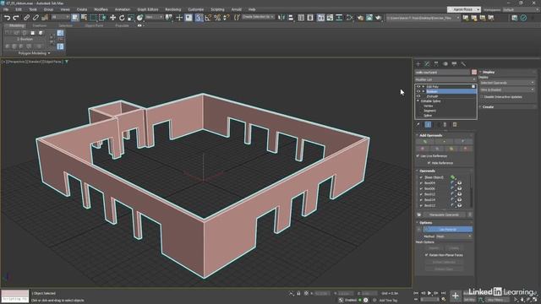
Task: Switch to the Object Paint ribbon tab
Action: [x=94, y=25]
